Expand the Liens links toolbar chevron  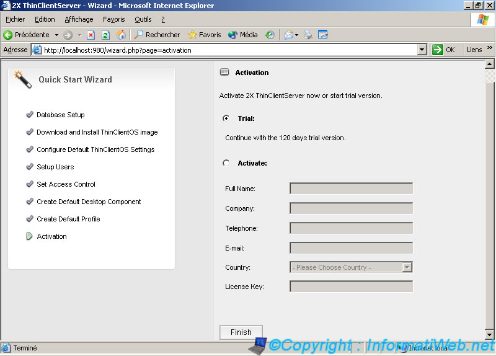coord(490,48)
